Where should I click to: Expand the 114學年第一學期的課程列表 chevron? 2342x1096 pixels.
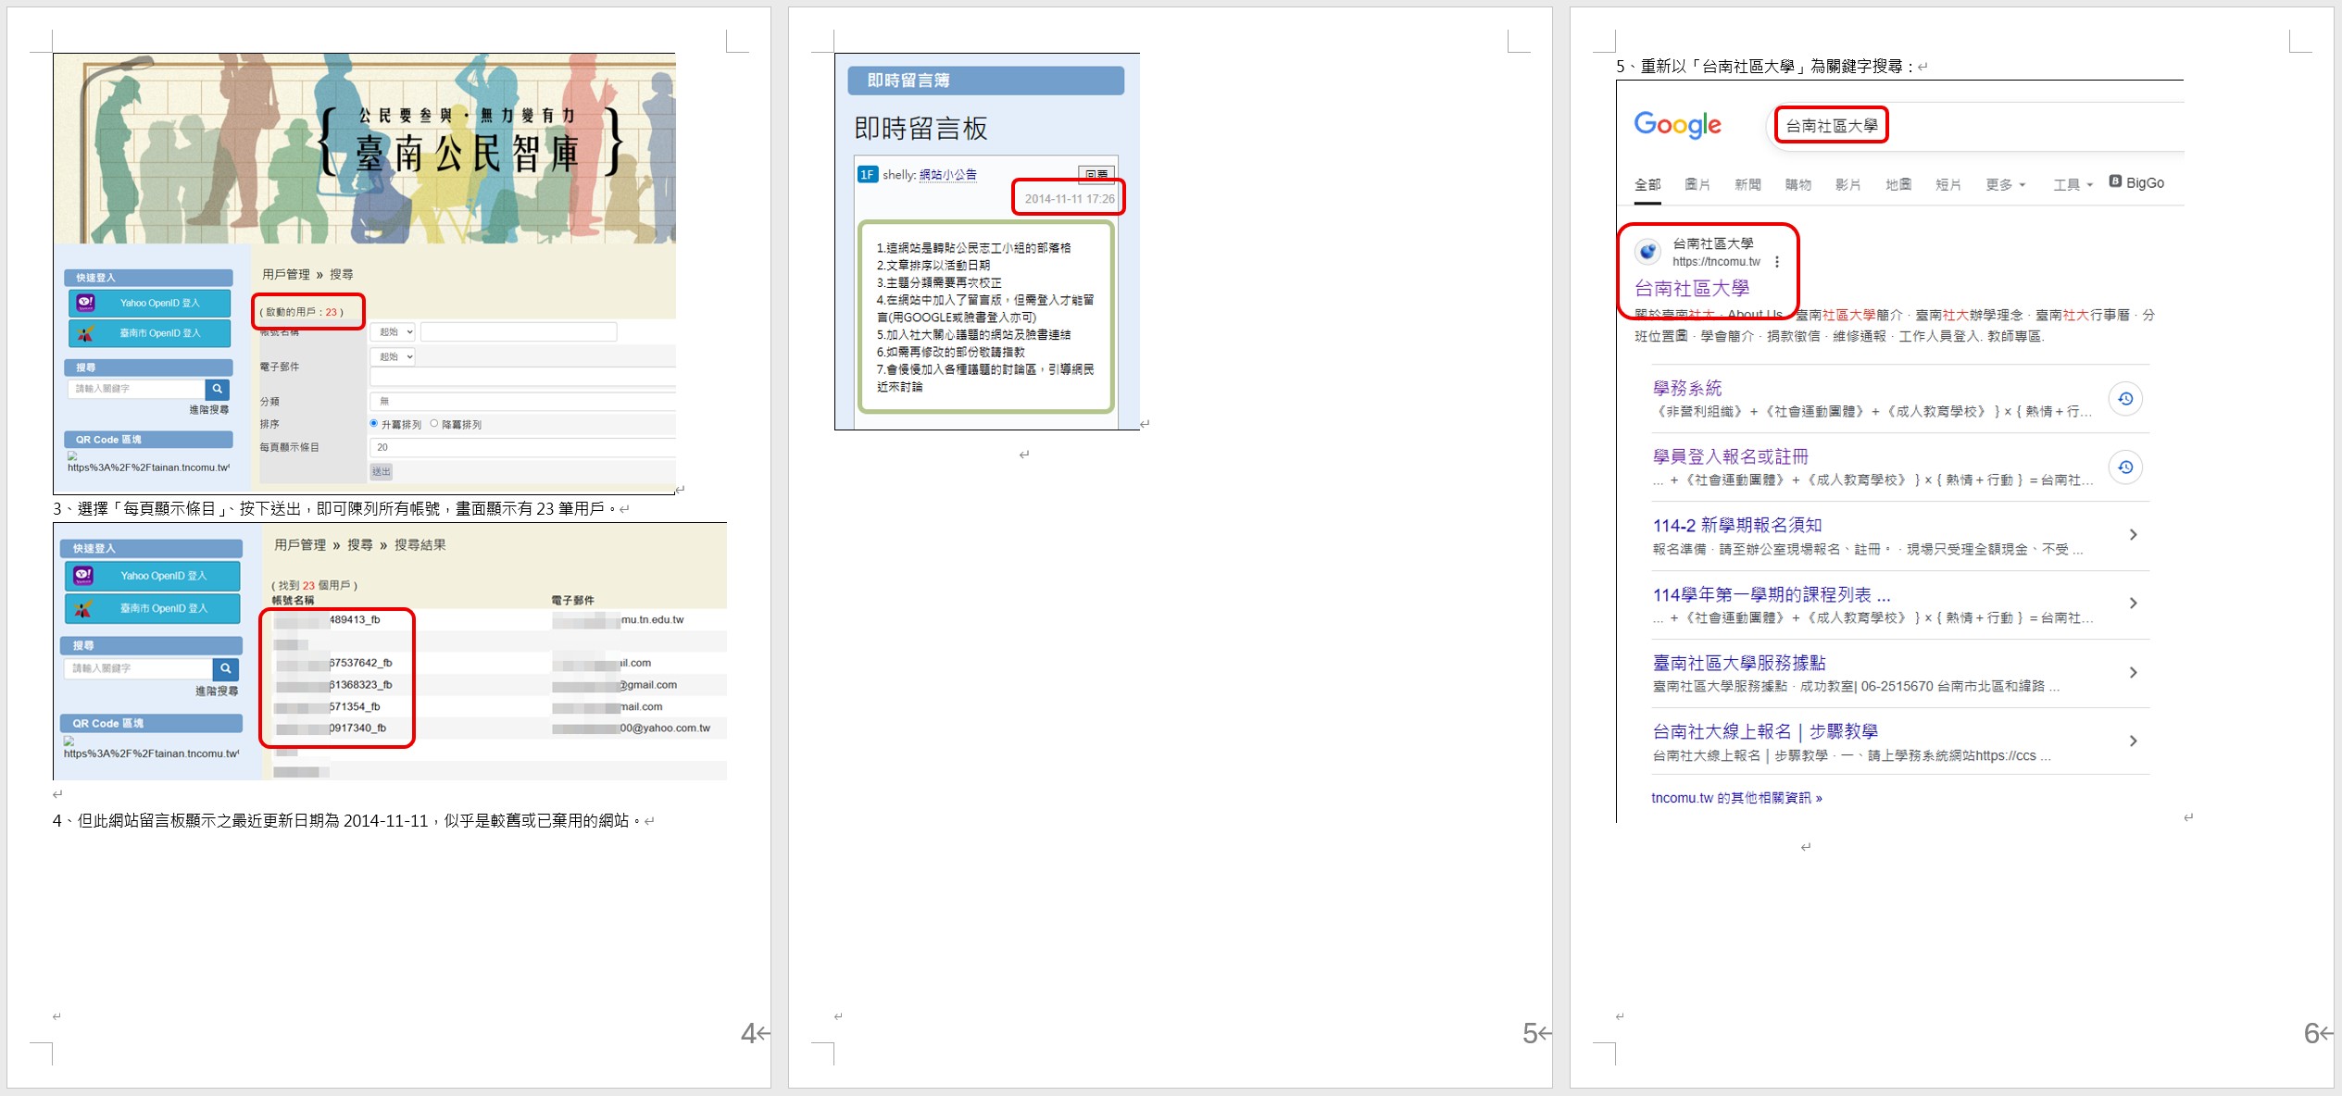click(x=2133, y=604)
